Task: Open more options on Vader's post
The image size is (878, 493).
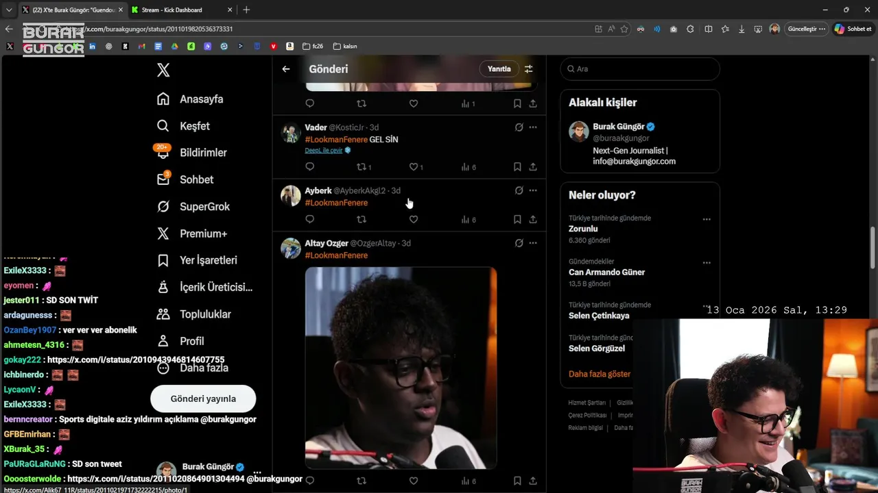Action: (x=533, y=127)
